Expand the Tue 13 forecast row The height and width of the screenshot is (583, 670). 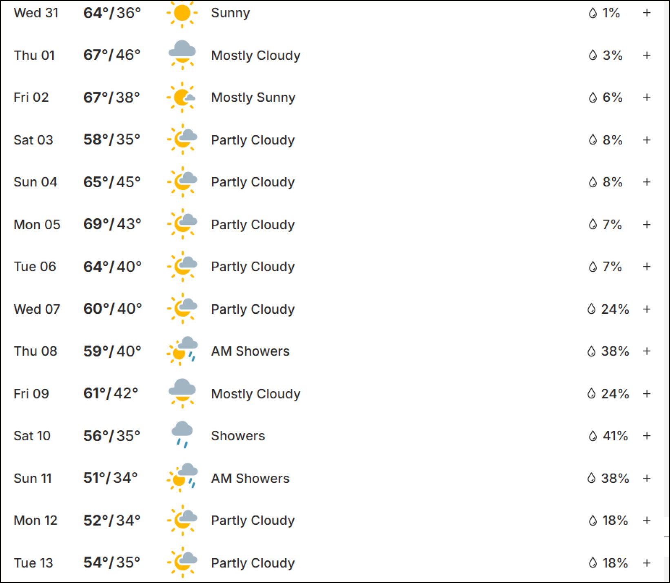click(647, 563)
